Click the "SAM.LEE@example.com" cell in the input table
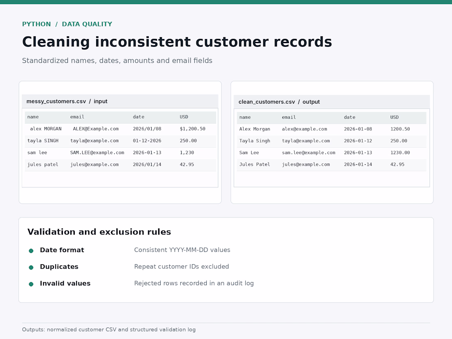This screenshot has width=452, height=339. coord(97,152)
